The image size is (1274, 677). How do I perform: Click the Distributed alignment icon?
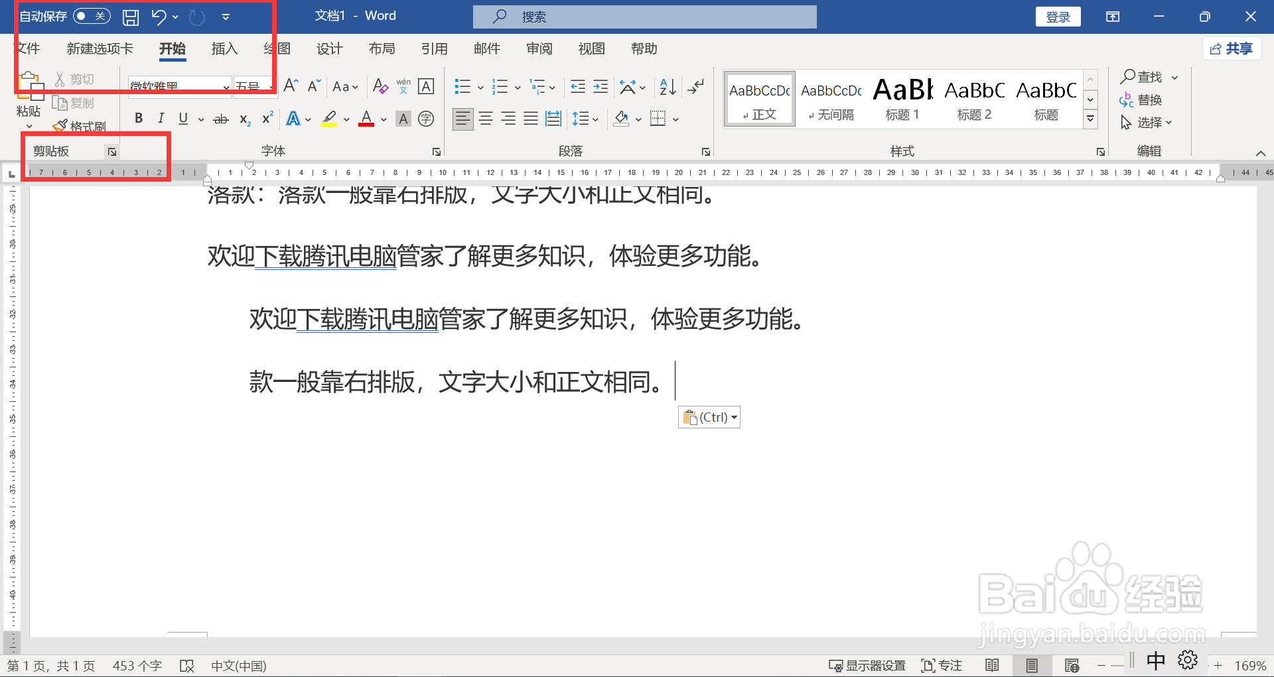tap(553, 119)
